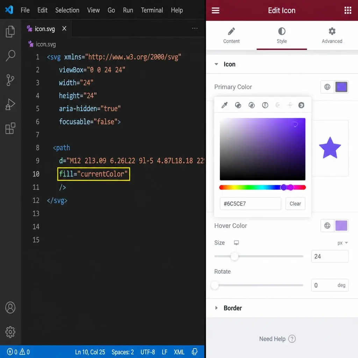This screenshot has width=358, height=358.
Task: Click the Clear button in the color picker
Action: pos(295,203)
